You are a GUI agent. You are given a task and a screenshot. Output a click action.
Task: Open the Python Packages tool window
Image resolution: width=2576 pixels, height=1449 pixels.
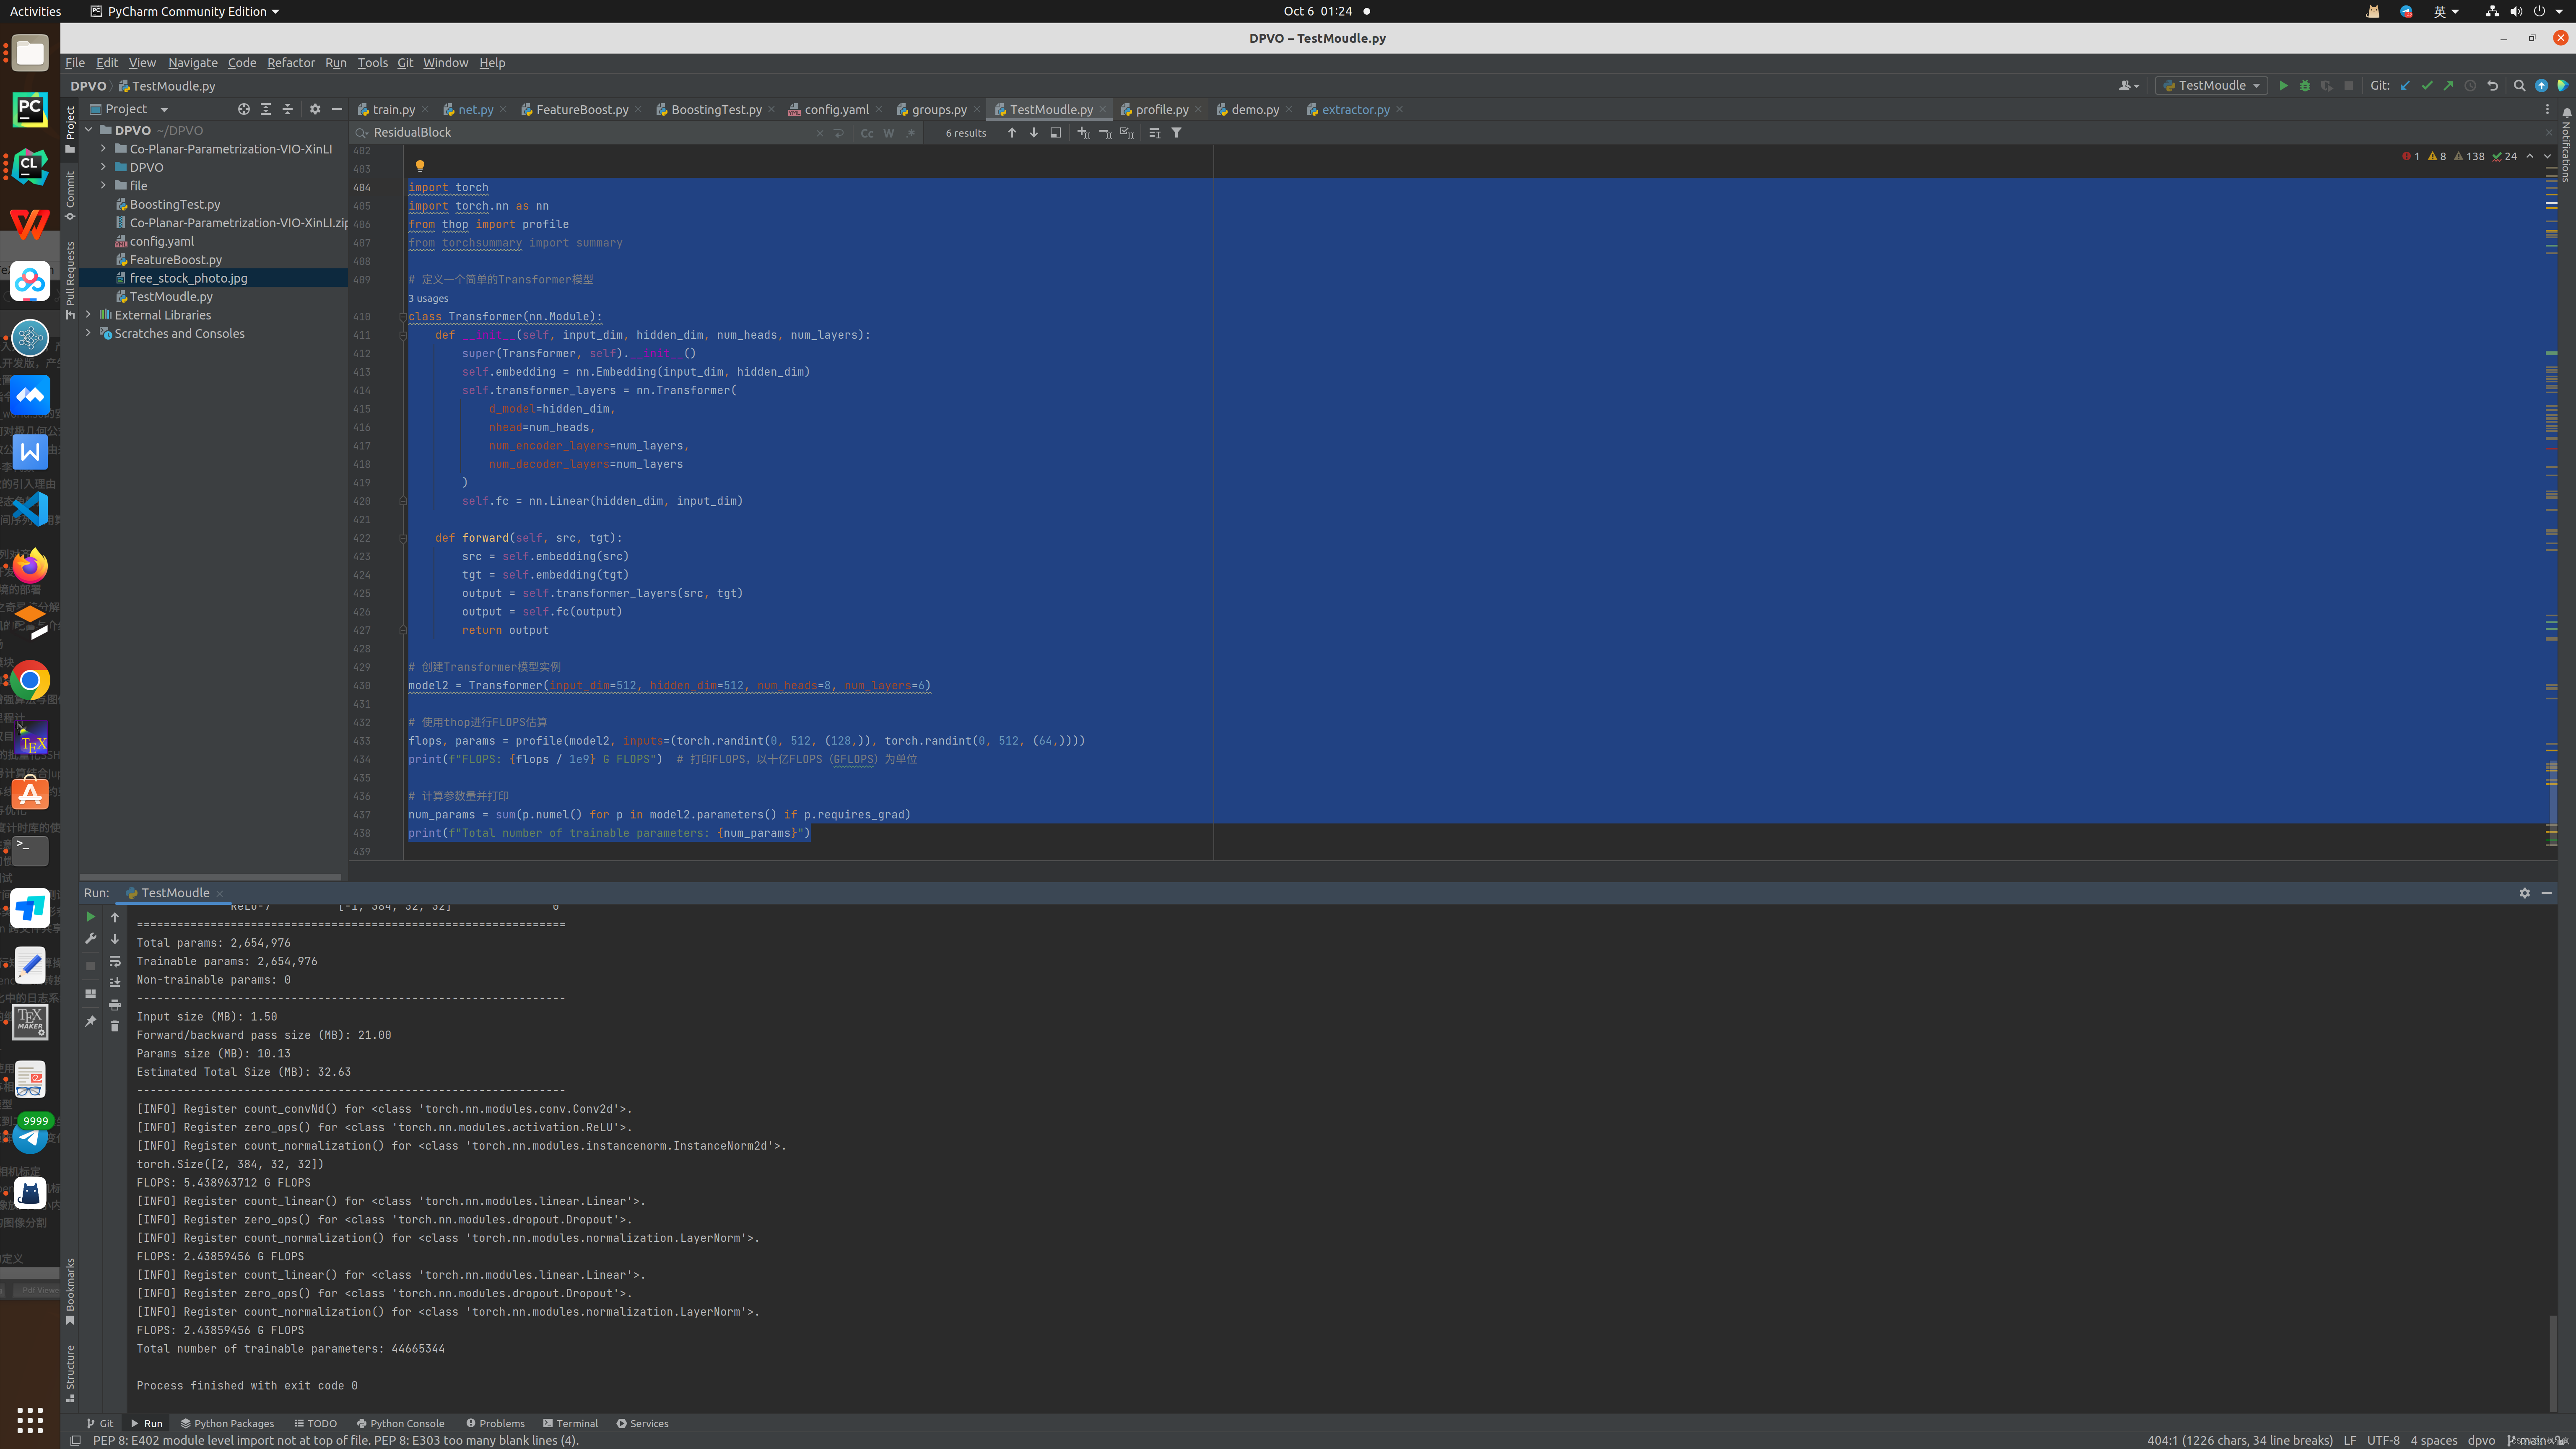pos(227,1423)
